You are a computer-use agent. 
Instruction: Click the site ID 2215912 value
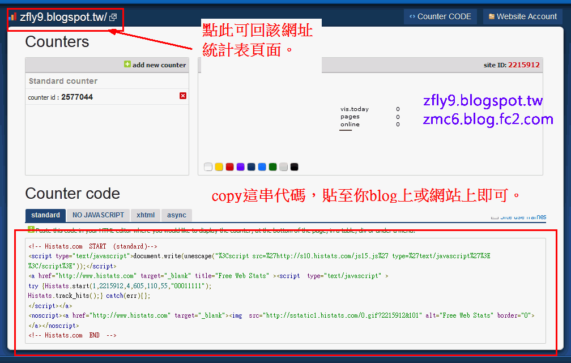523,65
